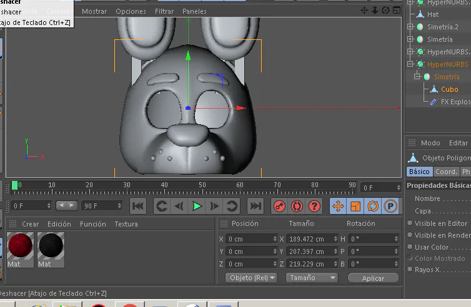Step forward one frame

(x=214, y=206)
